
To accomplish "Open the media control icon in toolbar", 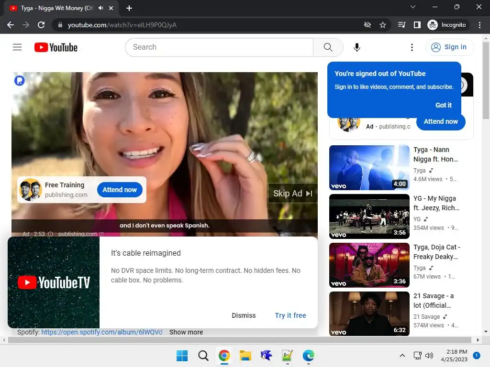I will coord(402,25).
